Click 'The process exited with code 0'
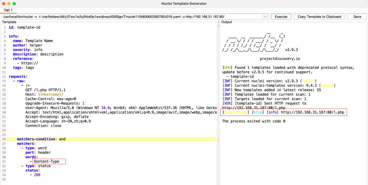 (x=254, y=121)
